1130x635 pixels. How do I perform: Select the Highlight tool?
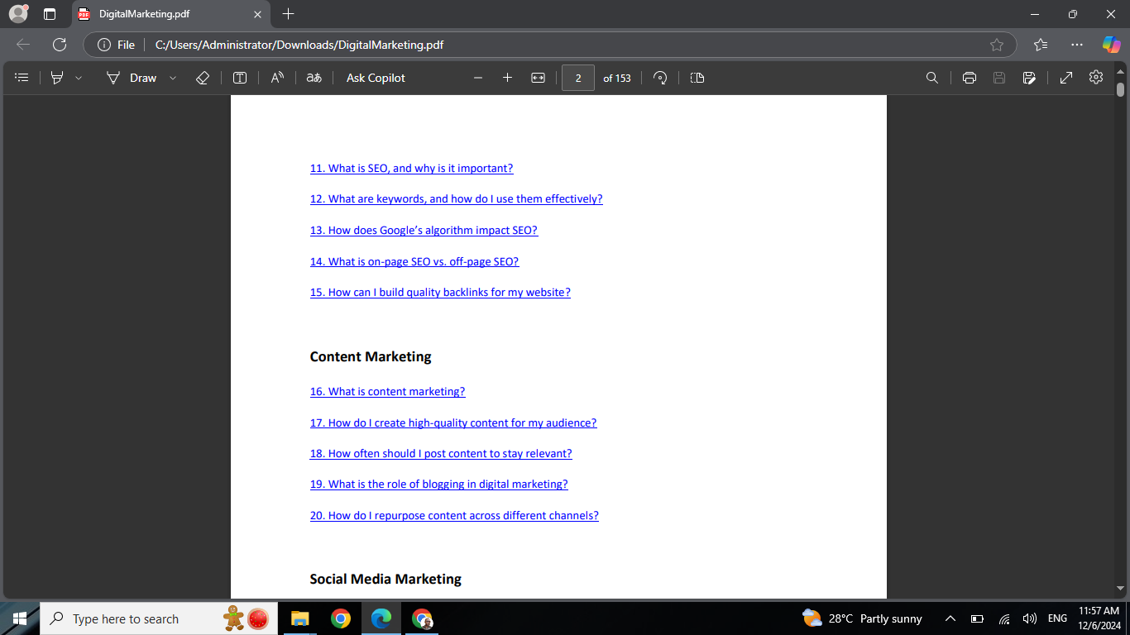point(56,77)
